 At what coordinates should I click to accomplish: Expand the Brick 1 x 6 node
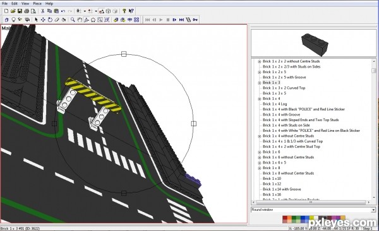[x=259, y=152]
